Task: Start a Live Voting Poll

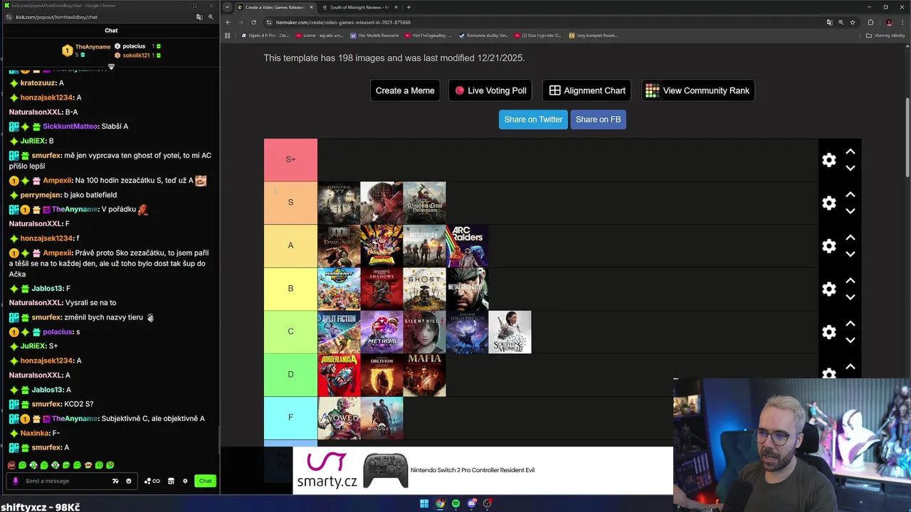Action: pos(490,90)
